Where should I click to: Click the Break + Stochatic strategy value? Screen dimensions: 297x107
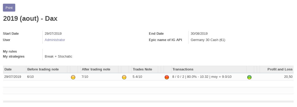click(58, 57)
